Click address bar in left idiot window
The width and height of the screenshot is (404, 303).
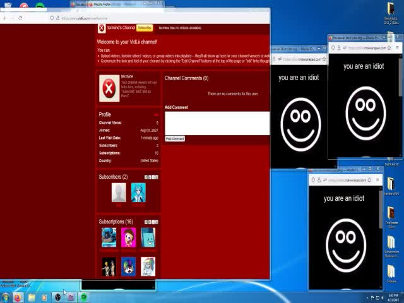[x=302, y=59]
